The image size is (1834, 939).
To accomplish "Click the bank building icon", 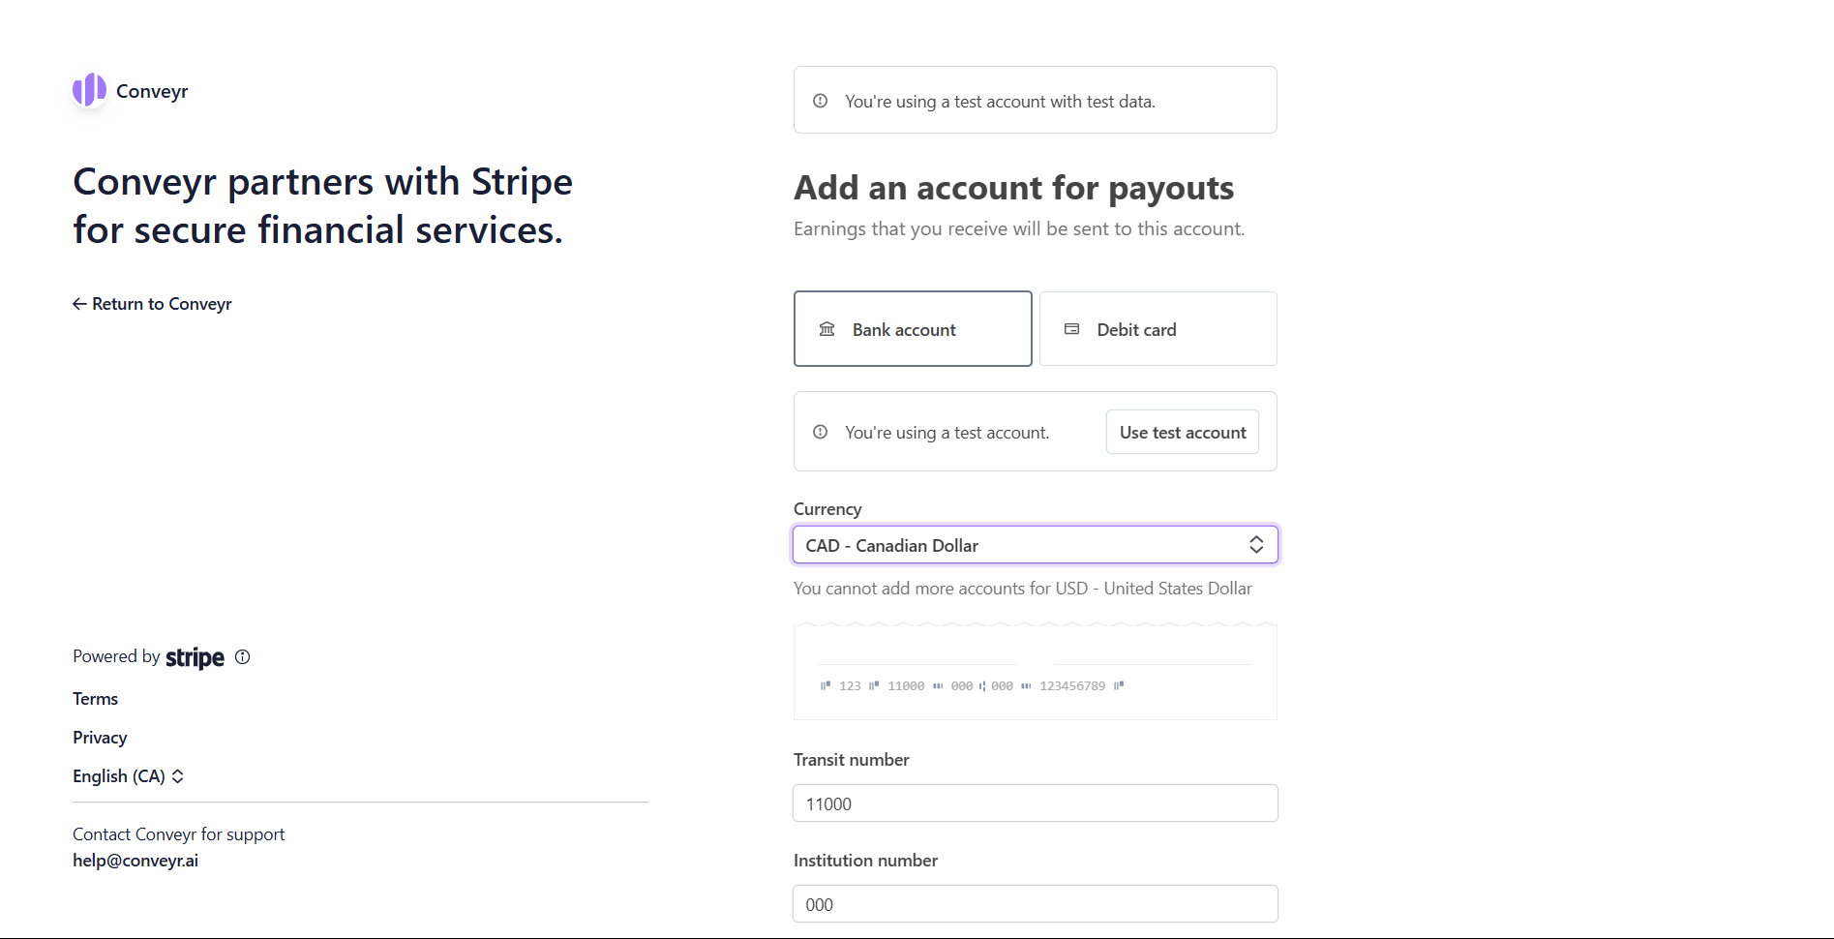I will click(827, 329).
